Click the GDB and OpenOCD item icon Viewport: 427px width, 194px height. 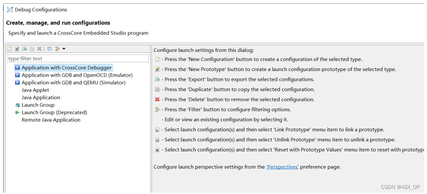(x=17, y=75)
